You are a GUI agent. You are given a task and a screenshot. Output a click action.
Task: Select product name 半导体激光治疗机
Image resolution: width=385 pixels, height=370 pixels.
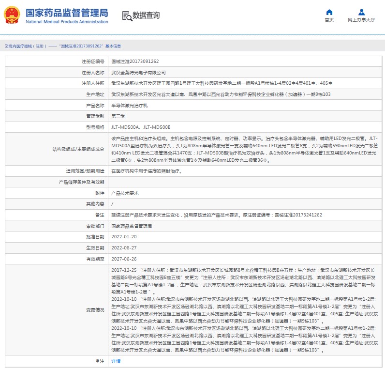[x=129, y=106]
